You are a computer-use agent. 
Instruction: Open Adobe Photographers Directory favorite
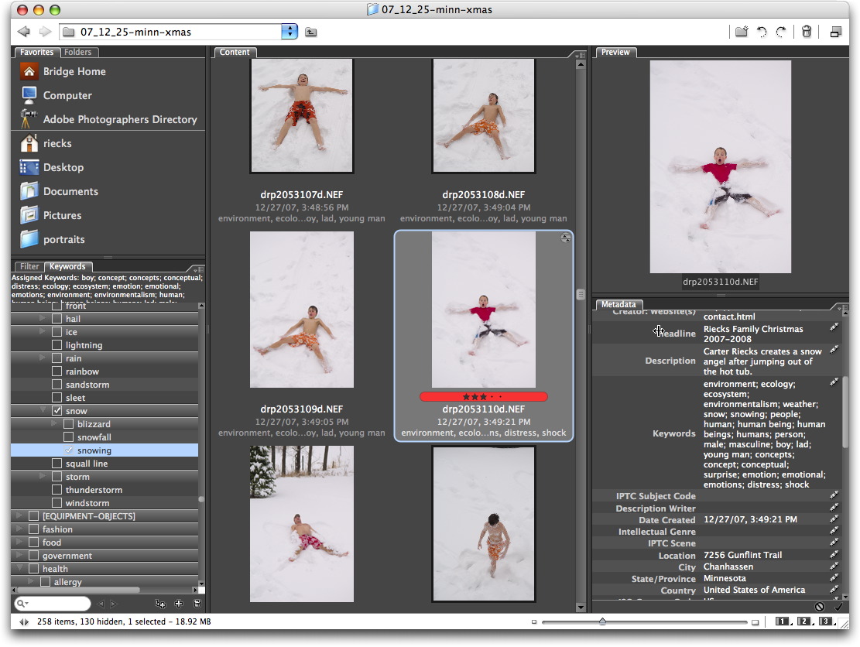point(120,119)
